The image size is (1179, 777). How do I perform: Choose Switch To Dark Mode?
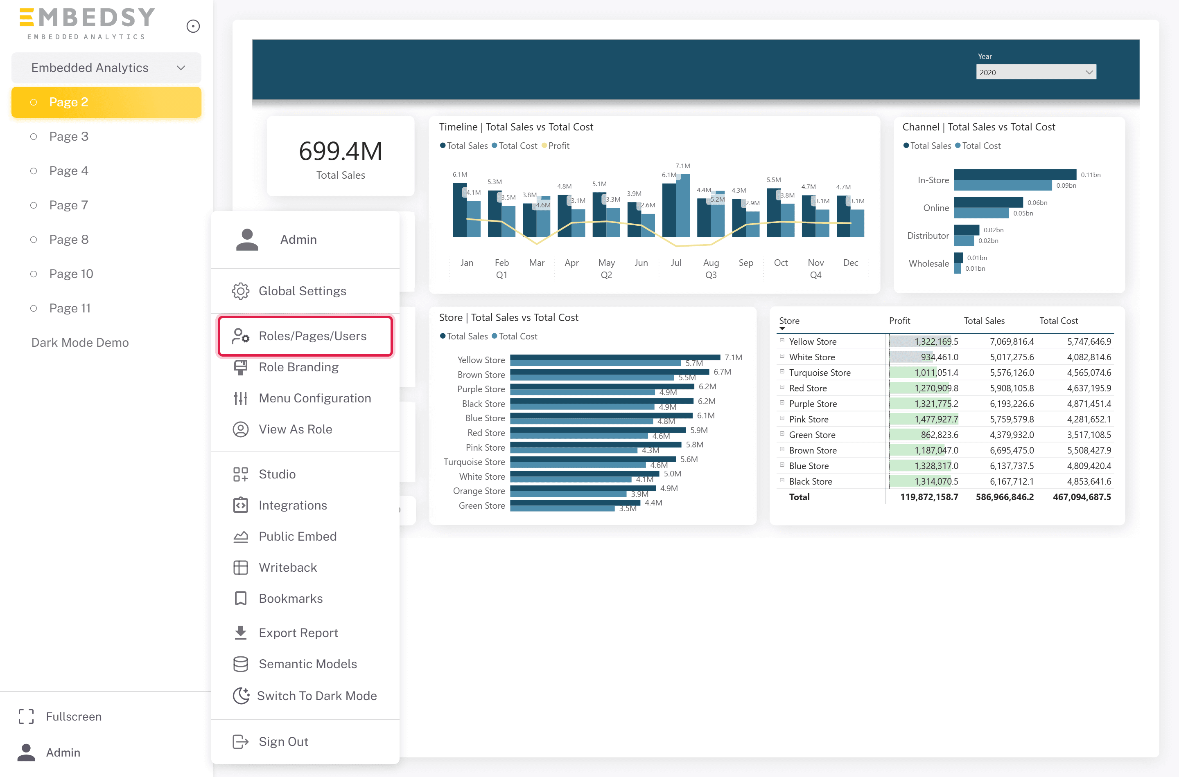pyautogui.click(x=305, y=696)
